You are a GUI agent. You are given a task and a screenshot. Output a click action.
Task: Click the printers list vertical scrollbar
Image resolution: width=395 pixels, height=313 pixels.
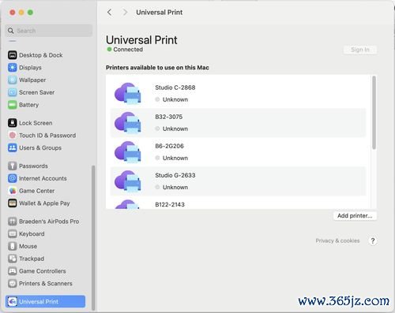click(374, 113)
